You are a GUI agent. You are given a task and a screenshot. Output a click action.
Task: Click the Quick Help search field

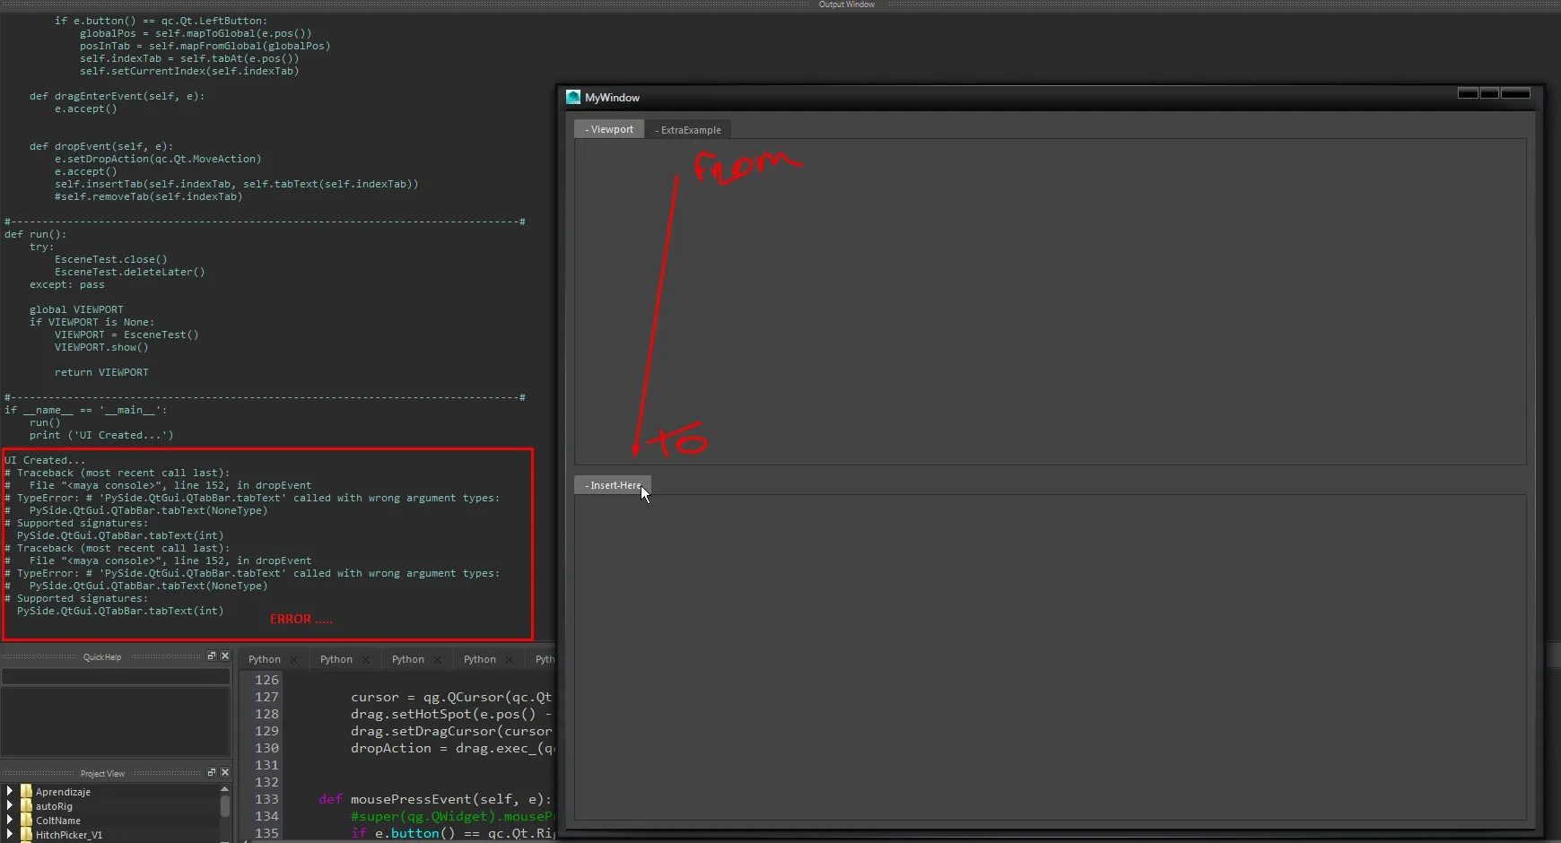(x=116, y=677)
